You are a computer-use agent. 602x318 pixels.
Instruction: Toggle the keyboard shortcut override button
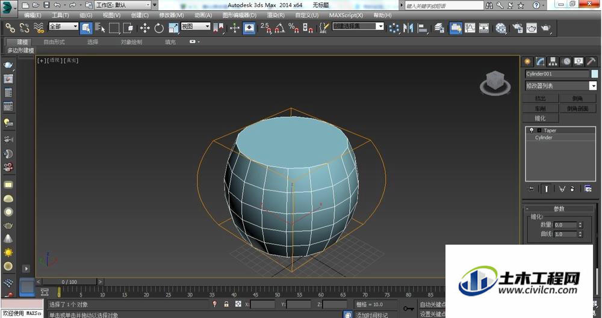(x=249, y=28)
